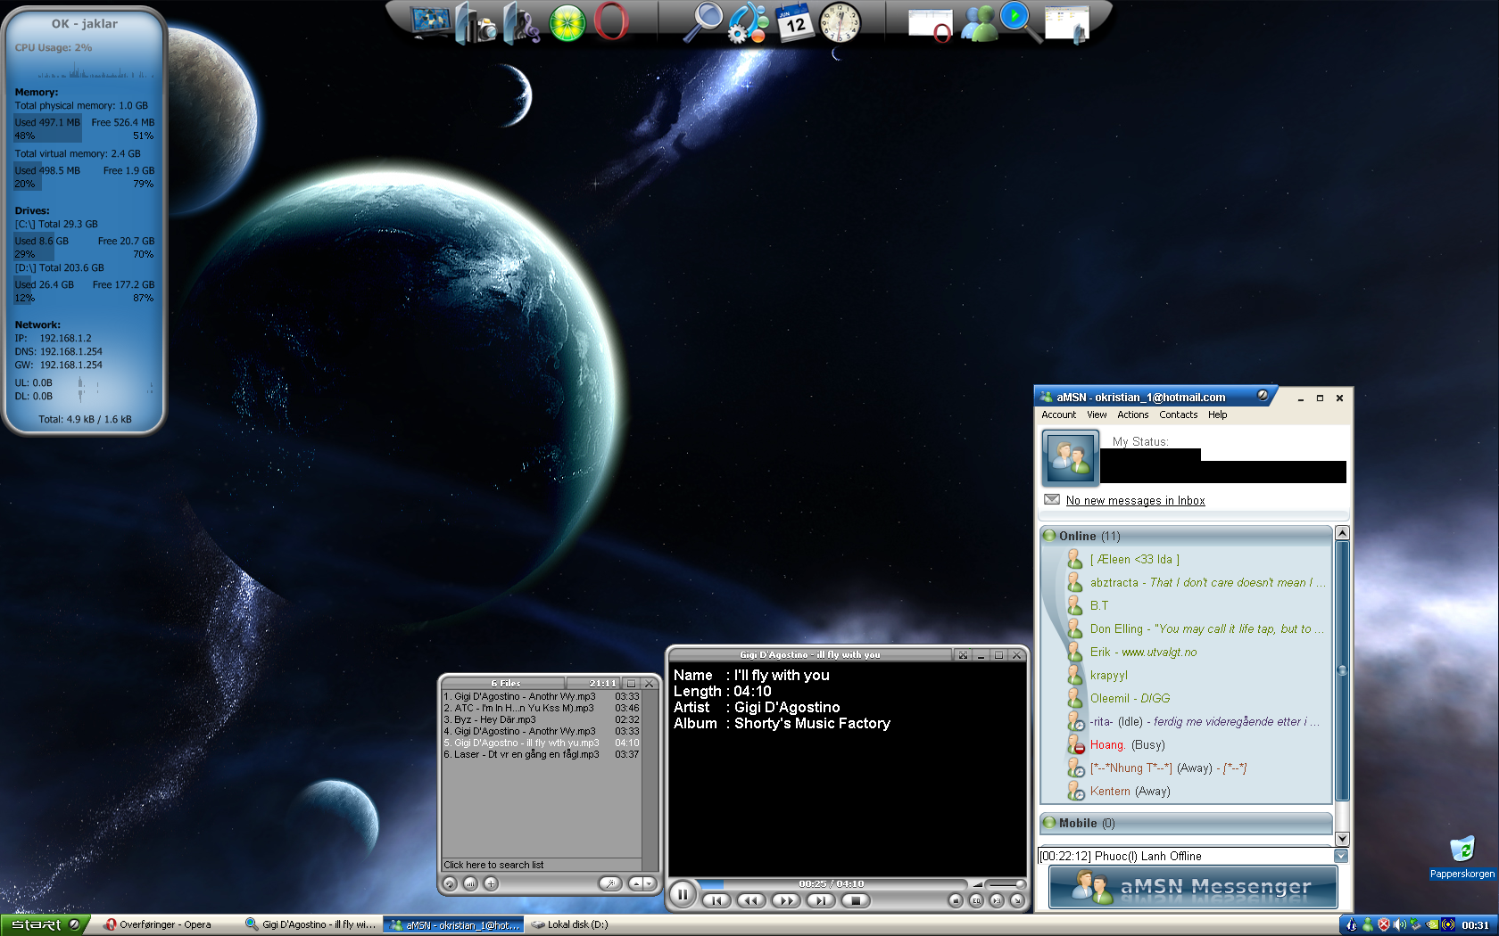Click the magic wand button in the playlist

pos(610,883)
